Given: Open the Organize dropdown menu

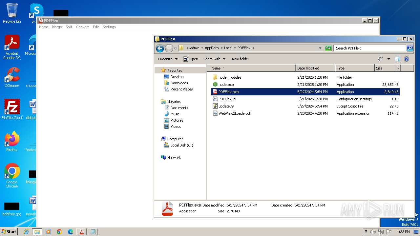Looking at the screenshot, I should coord(168,59).
